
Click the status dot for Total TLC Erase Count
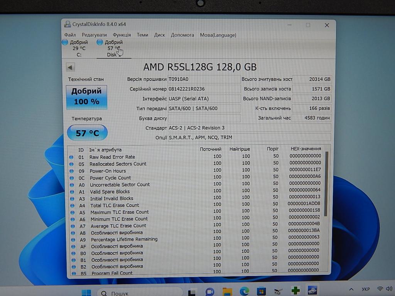(x=72, y=206)
